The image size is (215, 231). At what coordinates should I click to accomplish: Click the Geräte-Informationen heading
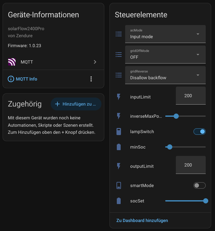click(43, 15)
